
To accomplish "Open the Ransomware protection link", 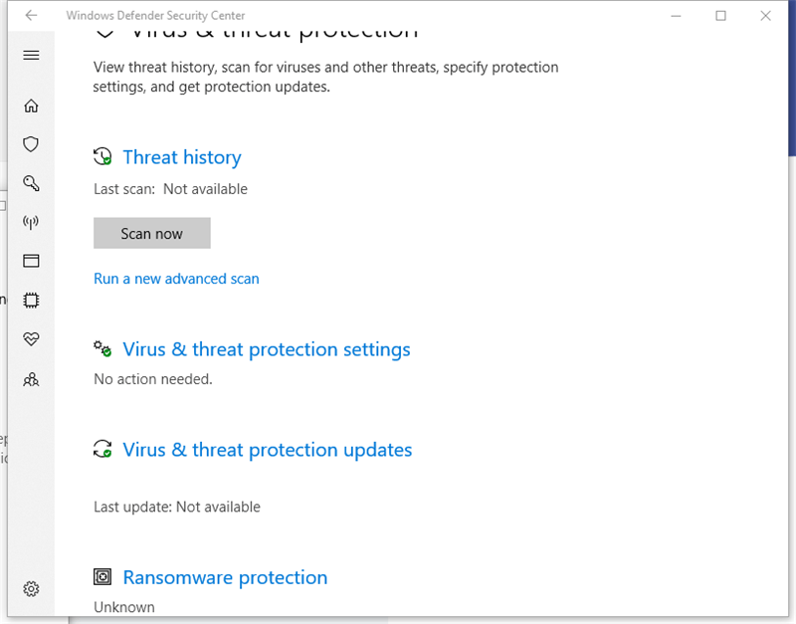I will (225, 577).
